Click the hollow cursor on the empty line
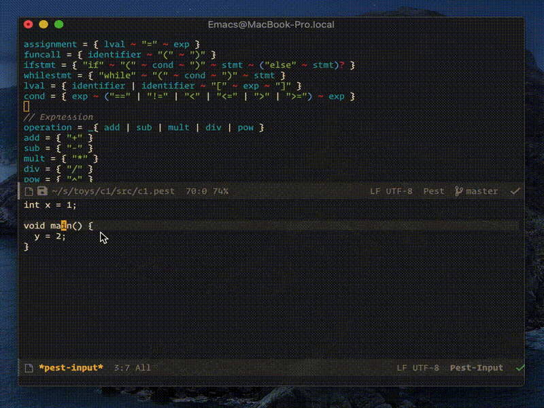 (x=27, y=107)
